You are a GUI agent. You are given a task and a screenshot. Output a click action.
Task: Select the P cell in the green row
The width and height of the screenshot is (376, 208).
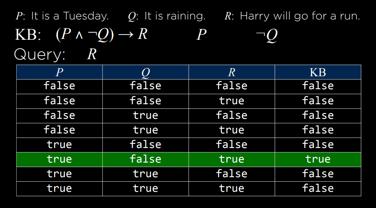coord(59,159)
